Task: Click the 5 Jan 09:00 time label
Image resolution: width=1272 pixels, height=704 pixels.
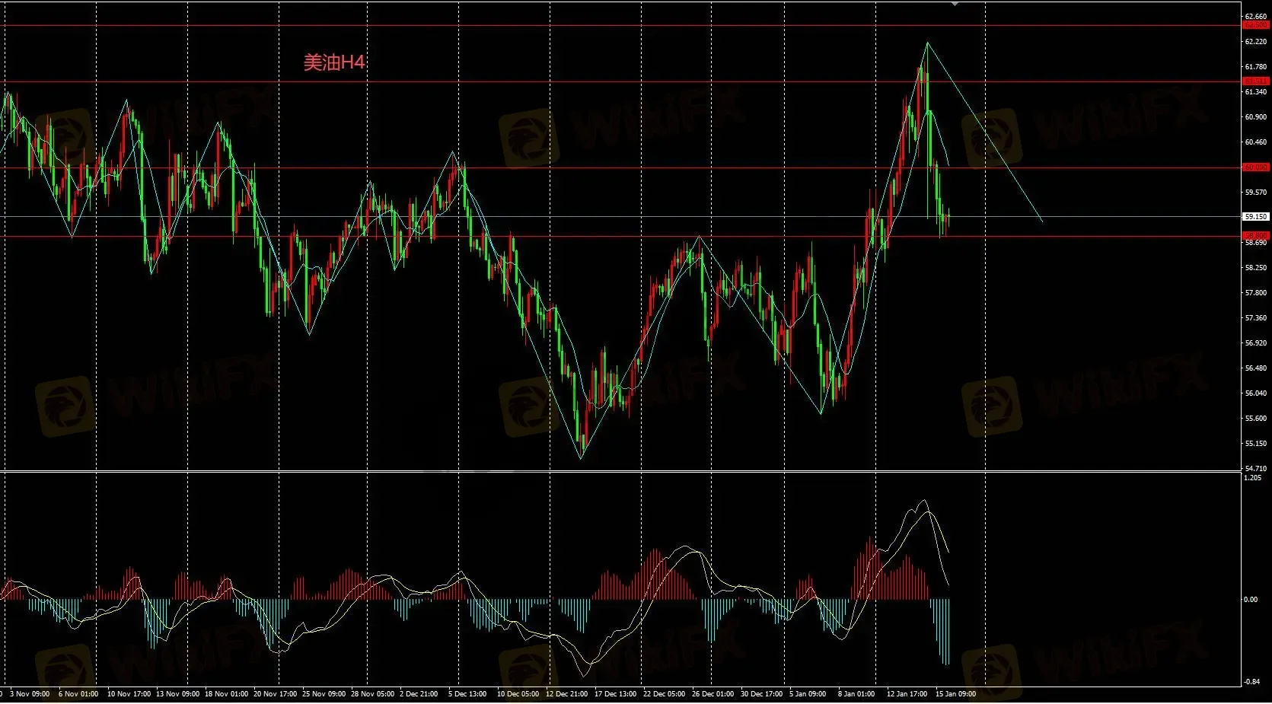Action: point(808,694)
